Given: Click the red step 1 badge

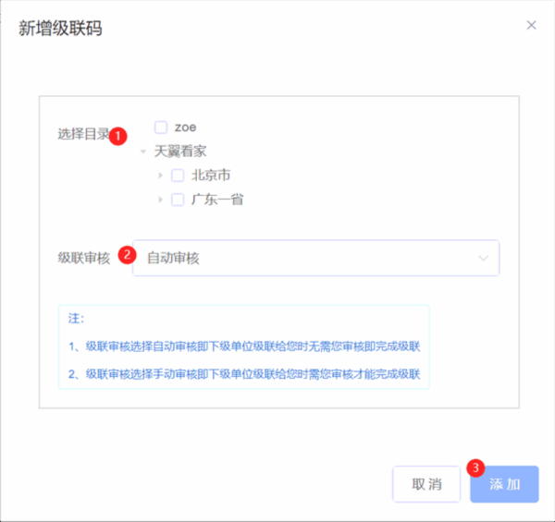Looking at the screenshot, I should point(118,136).
